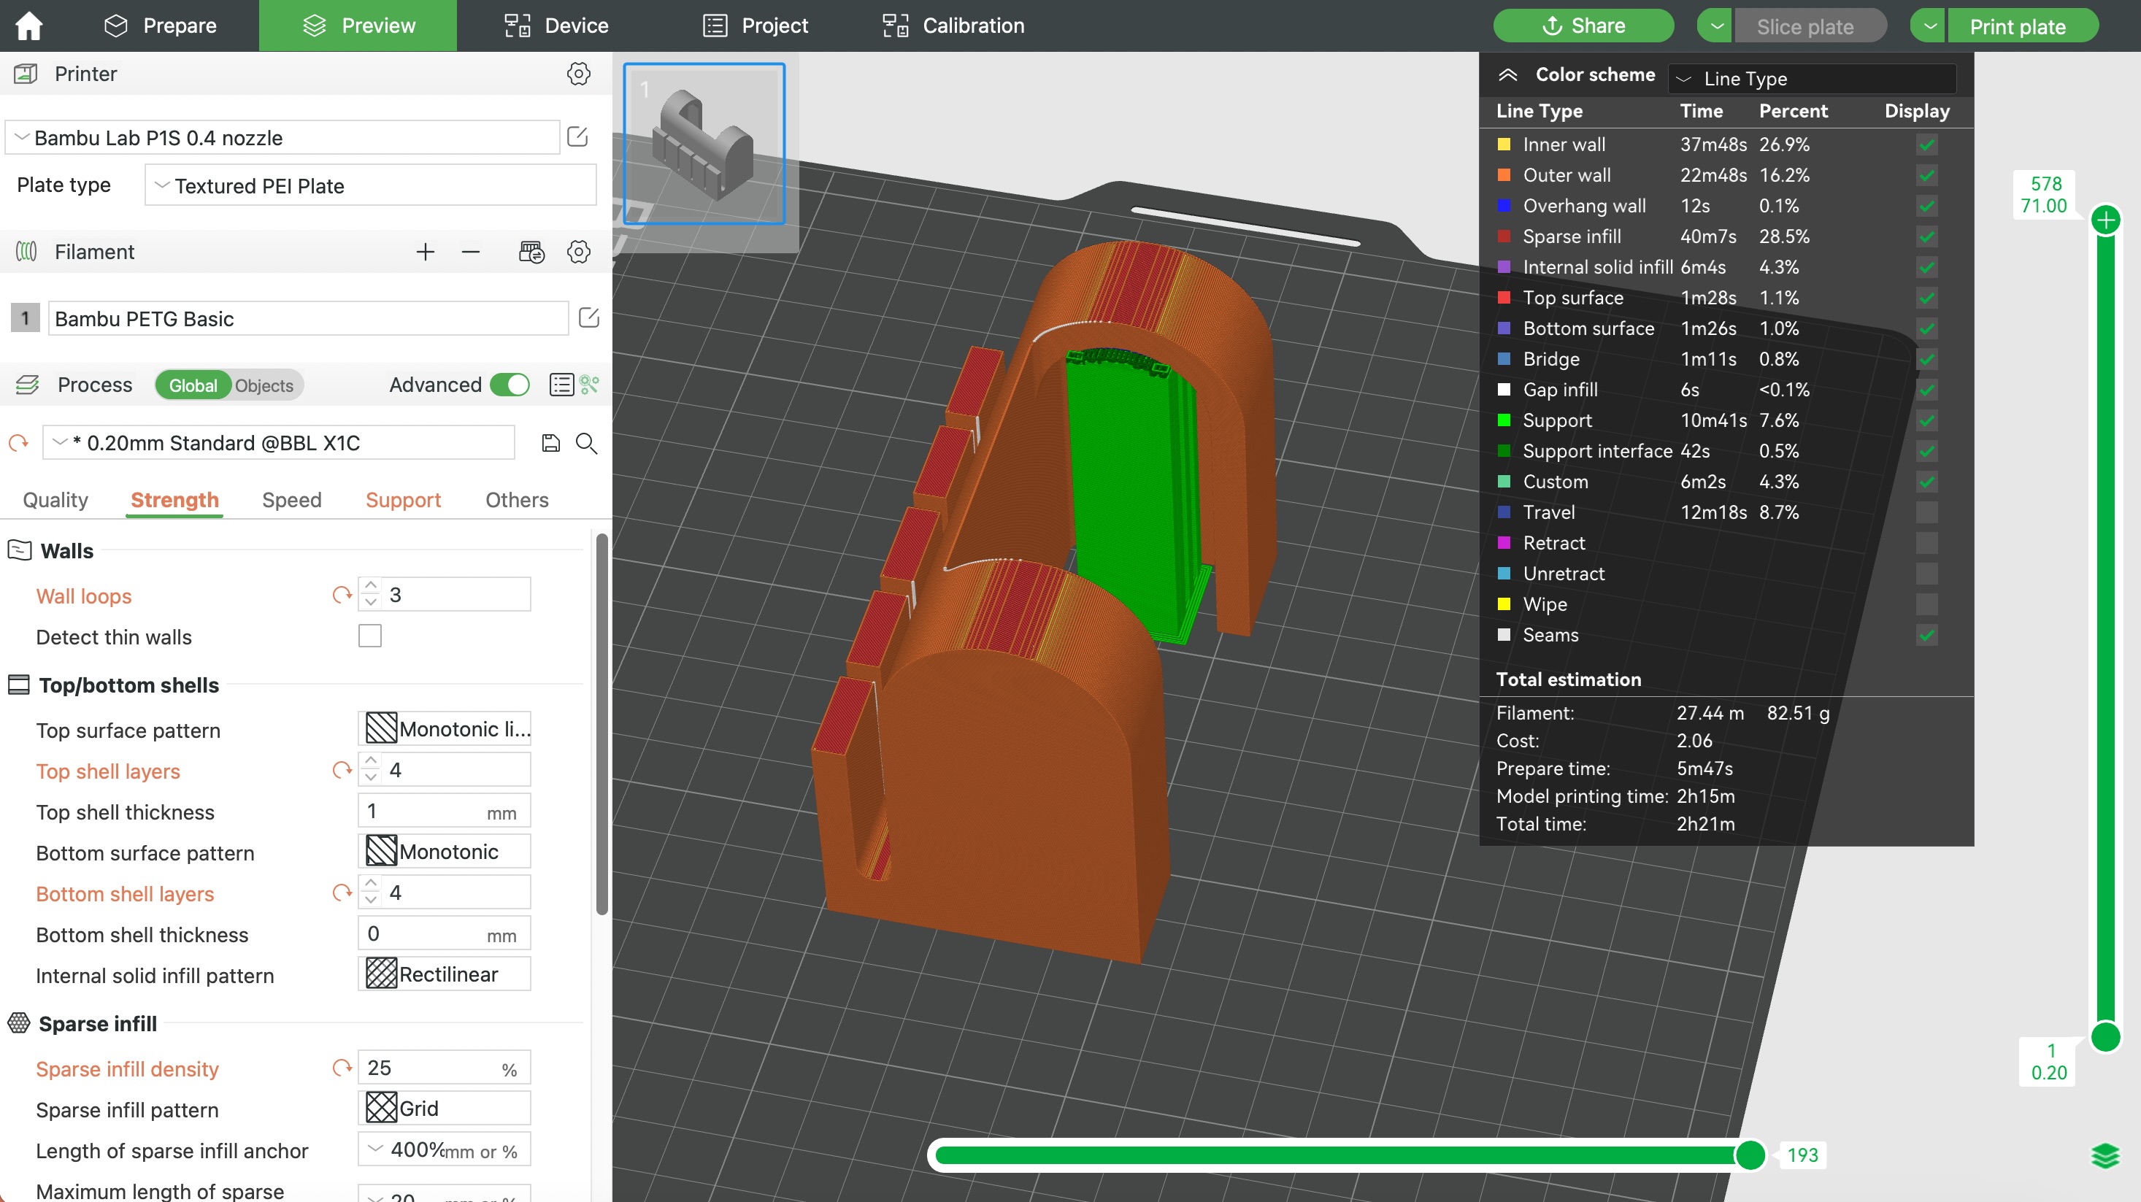Search process settings magnifier icon

(x=587, y=443)
